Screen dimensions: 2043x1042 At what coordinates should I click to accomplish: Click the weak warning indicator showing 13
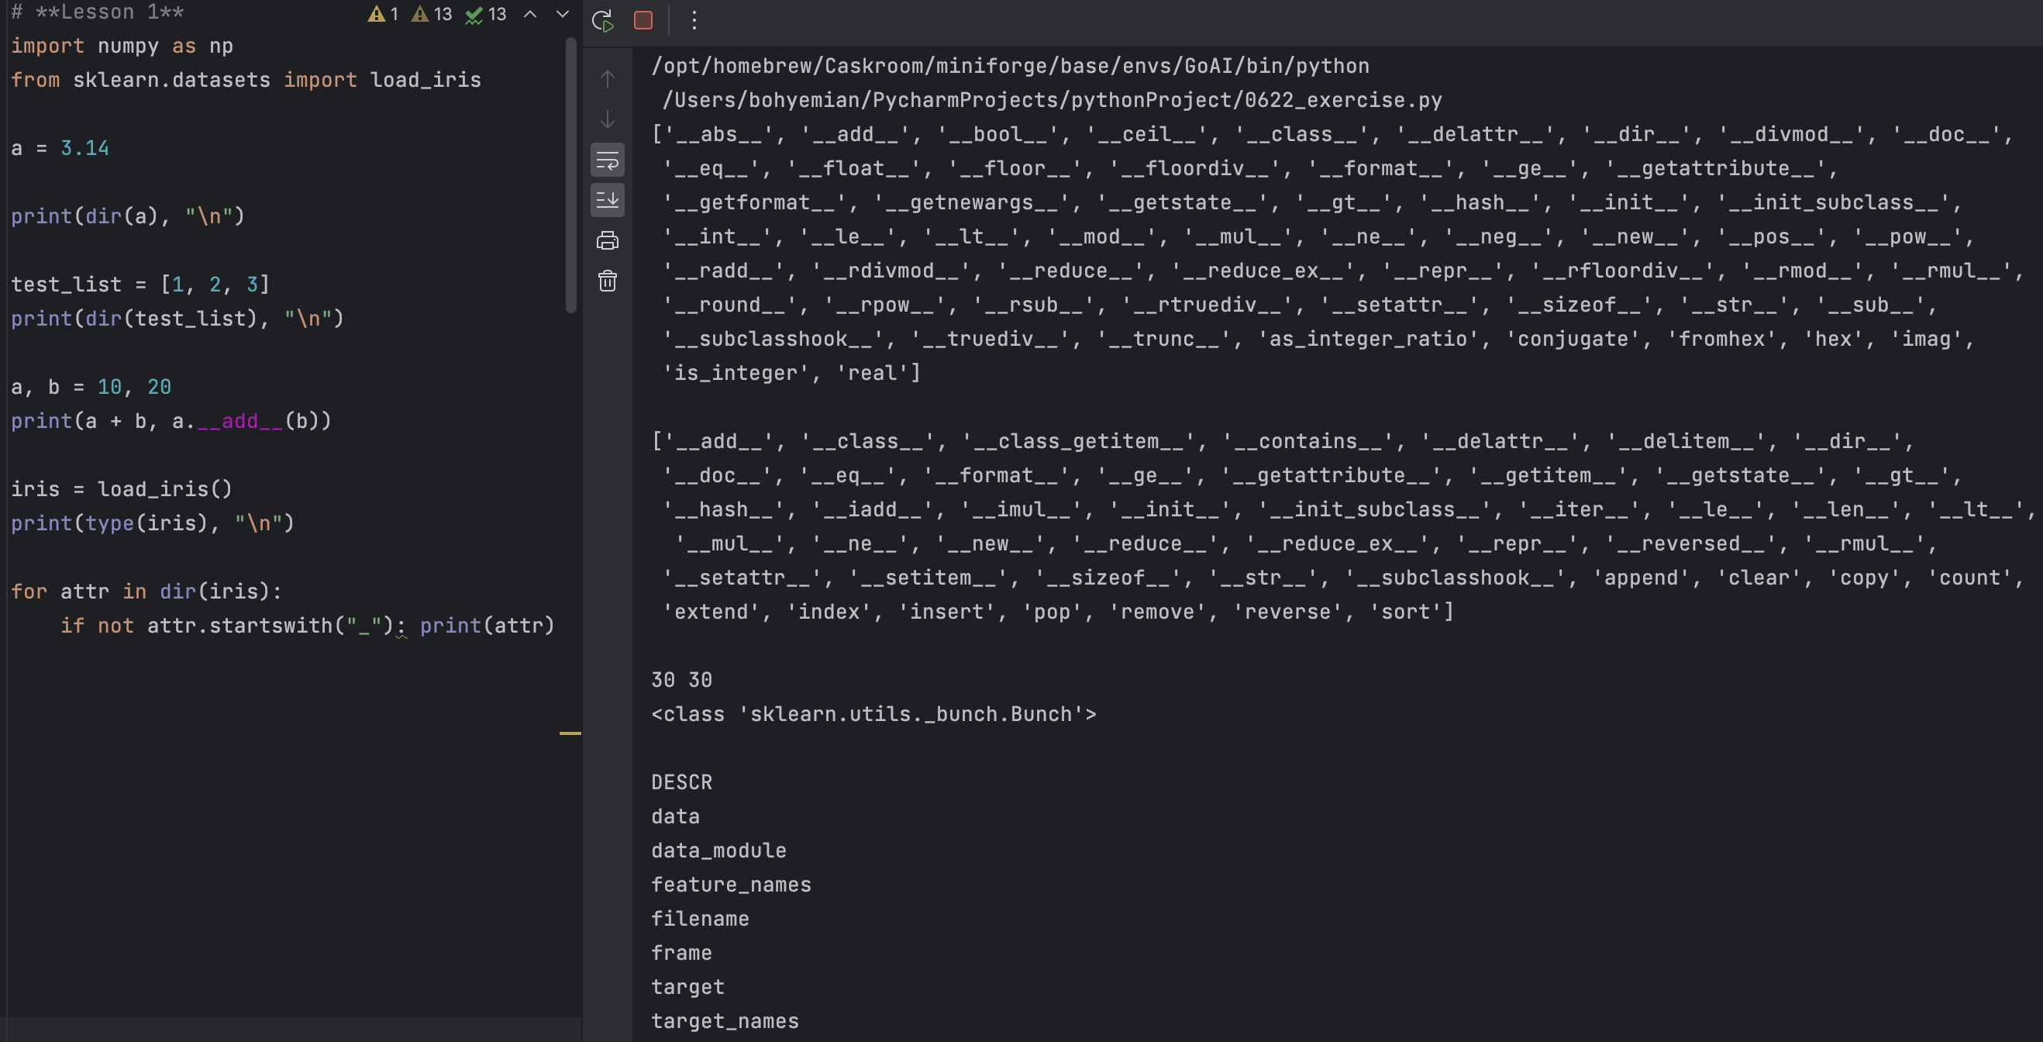point(432,14)
